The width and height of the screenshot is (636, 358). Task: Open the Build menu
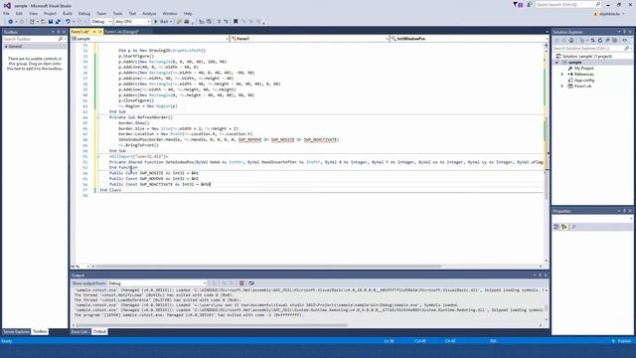pos(68,13)
